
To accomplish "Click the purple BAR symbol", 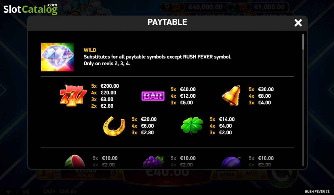I will pyautogui.click(x=153, y=96).
